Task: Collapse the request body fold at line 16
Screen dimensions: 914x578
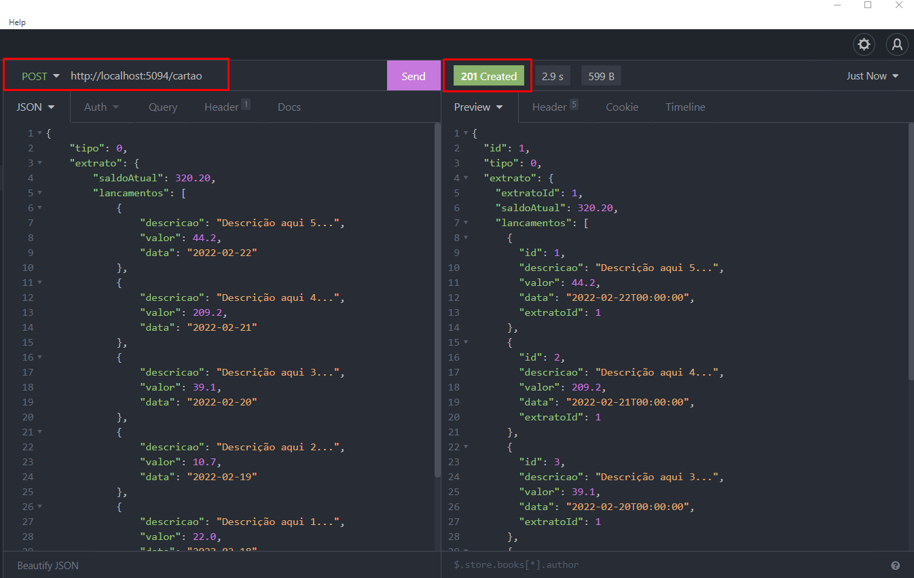Action: pyautogui.click(x=40, y=357)
